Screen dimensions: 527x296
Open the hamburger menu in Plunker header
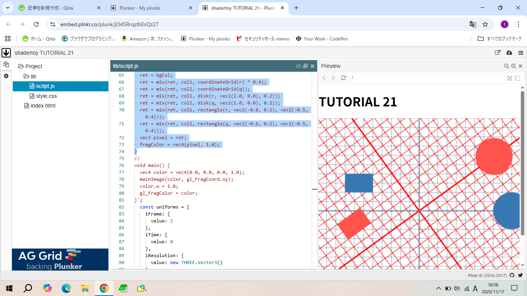point(521,53)
